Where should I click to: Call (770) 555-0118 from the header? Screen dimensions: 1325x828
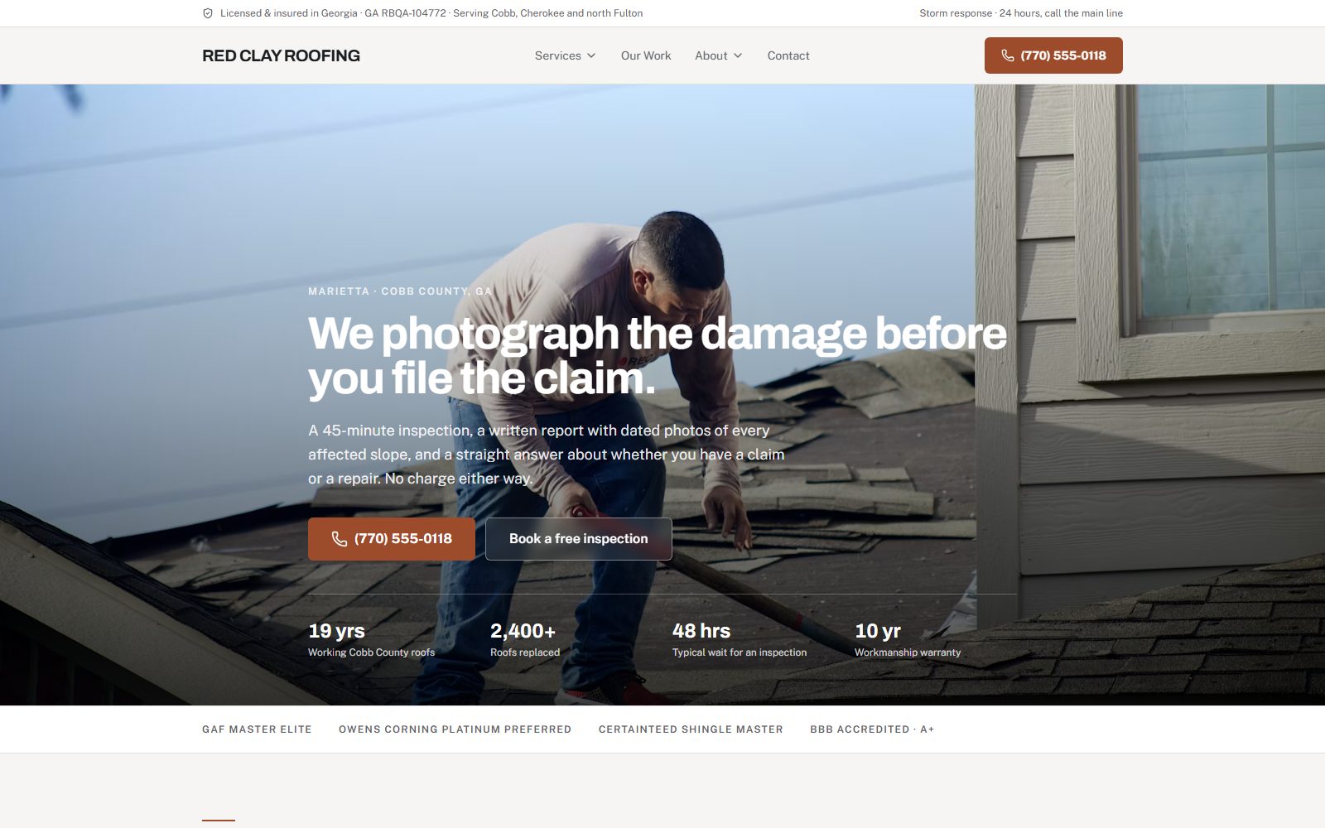click(x=1053, y=55)
